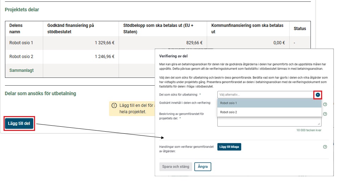Screen dimensions: 342x184
Task: Click the Delens namn column header
Action: click(x=18, y=29)
